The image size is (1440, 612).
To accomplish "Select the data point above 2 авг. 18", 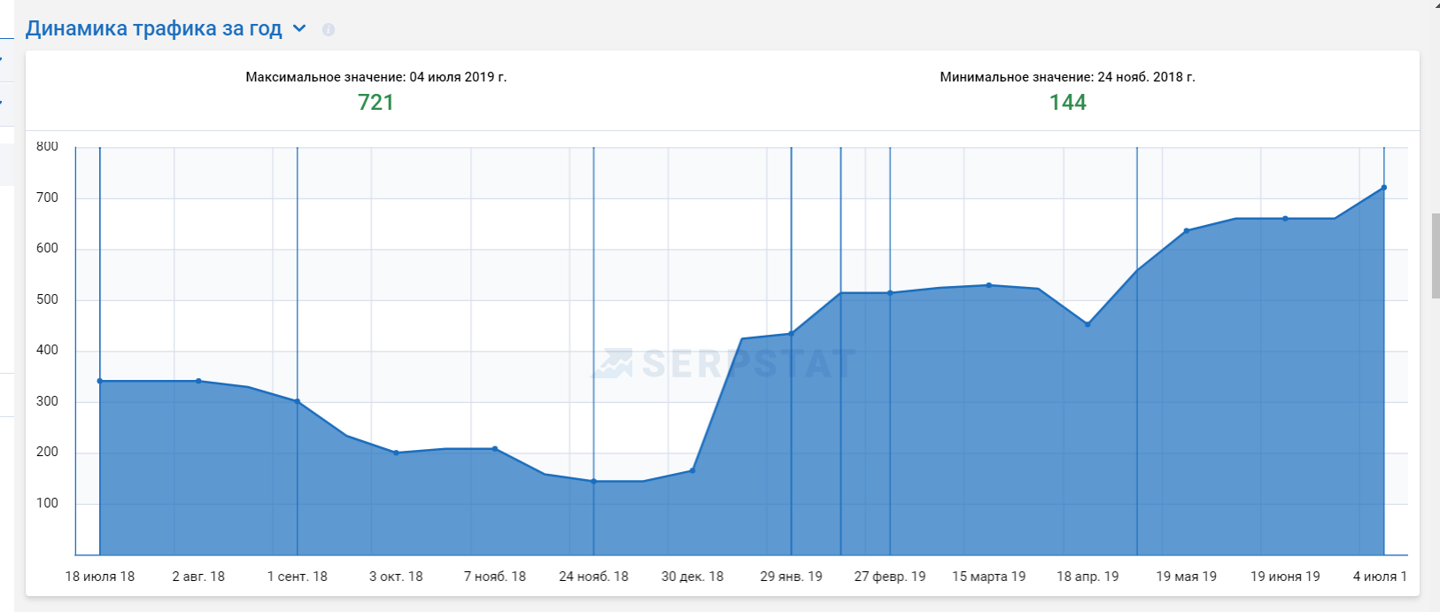I will point(198,381).
